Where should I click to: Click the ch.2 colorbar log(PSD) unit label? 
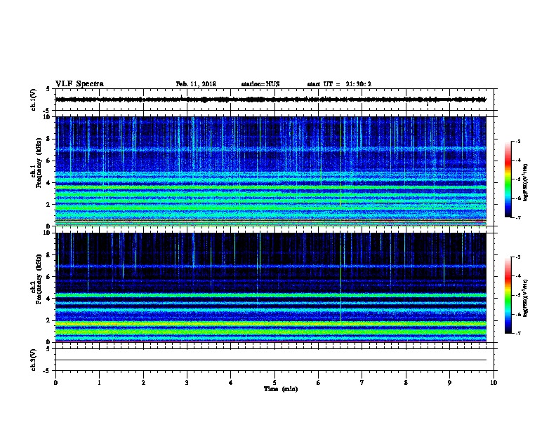(x=526, y=298)
